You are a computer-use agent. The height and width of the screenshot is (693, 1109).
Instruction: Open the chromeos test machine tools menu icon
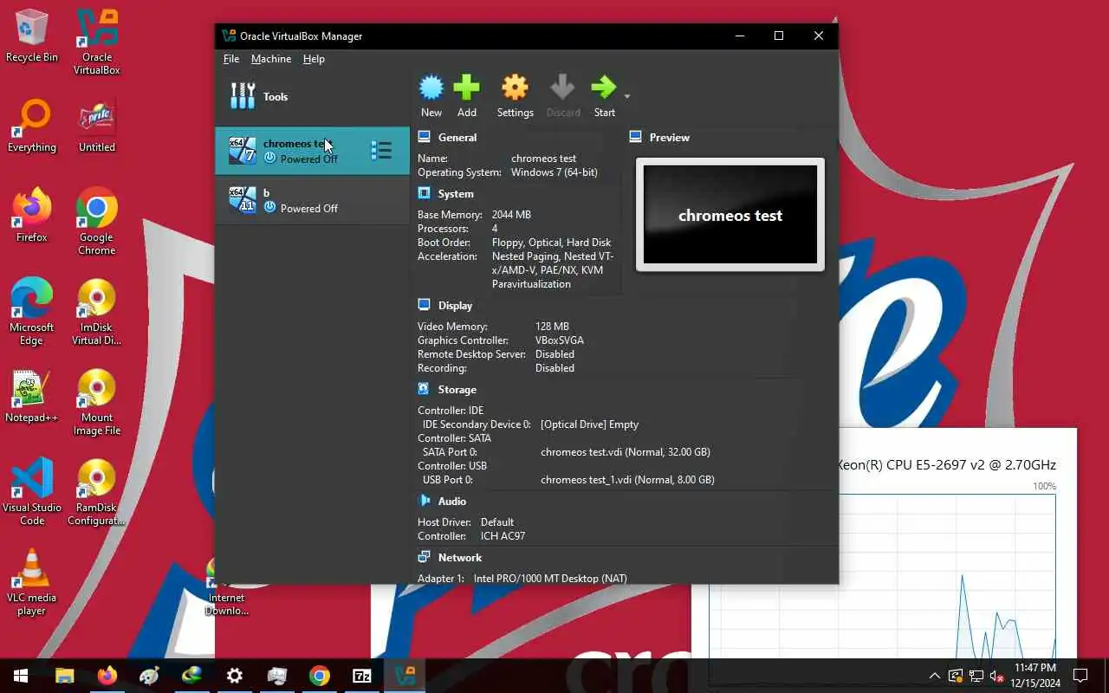click(381, 151)
